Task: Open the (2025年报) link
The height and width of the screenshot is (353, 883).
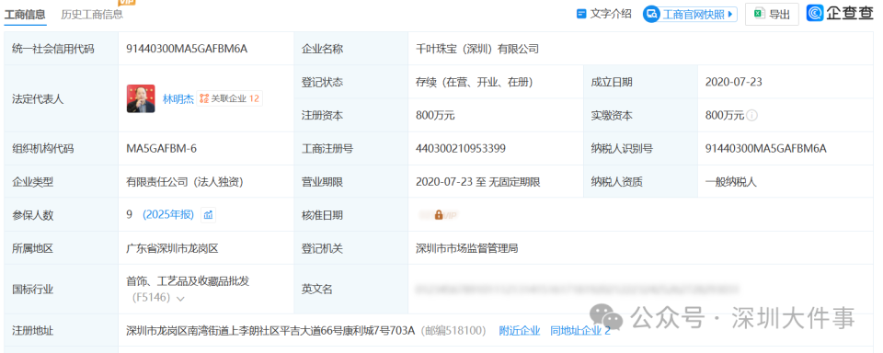Action: pos(167,214)
